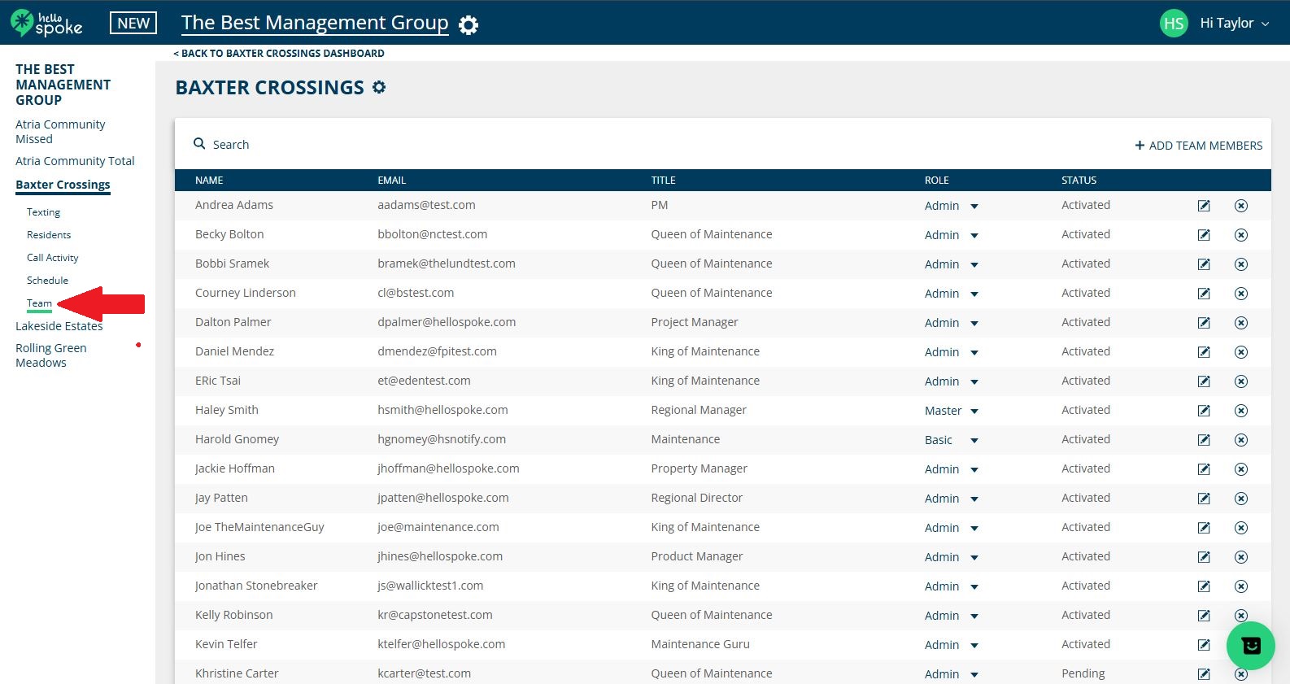Remove Harold Gnomey from team
This screenshot has width=1290, height=684.
1241,440
